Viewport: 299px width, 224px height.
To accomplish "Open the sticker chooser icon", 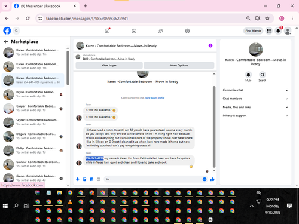I will (x=91, y=179).
